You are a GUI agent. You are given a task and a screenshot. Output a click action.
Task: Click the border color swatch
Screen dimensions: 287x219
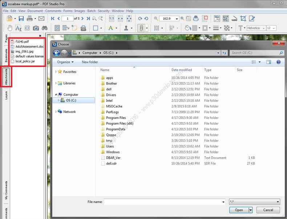(x=205, y=28)
